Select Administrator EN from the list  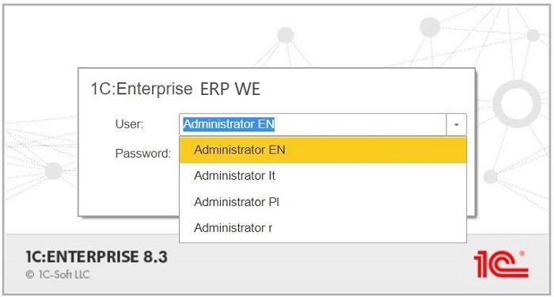coord(323,150)
